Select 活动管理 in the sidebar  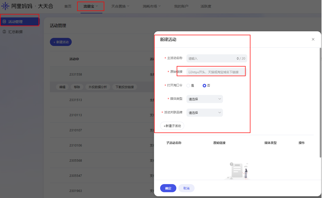pos(20,22)
